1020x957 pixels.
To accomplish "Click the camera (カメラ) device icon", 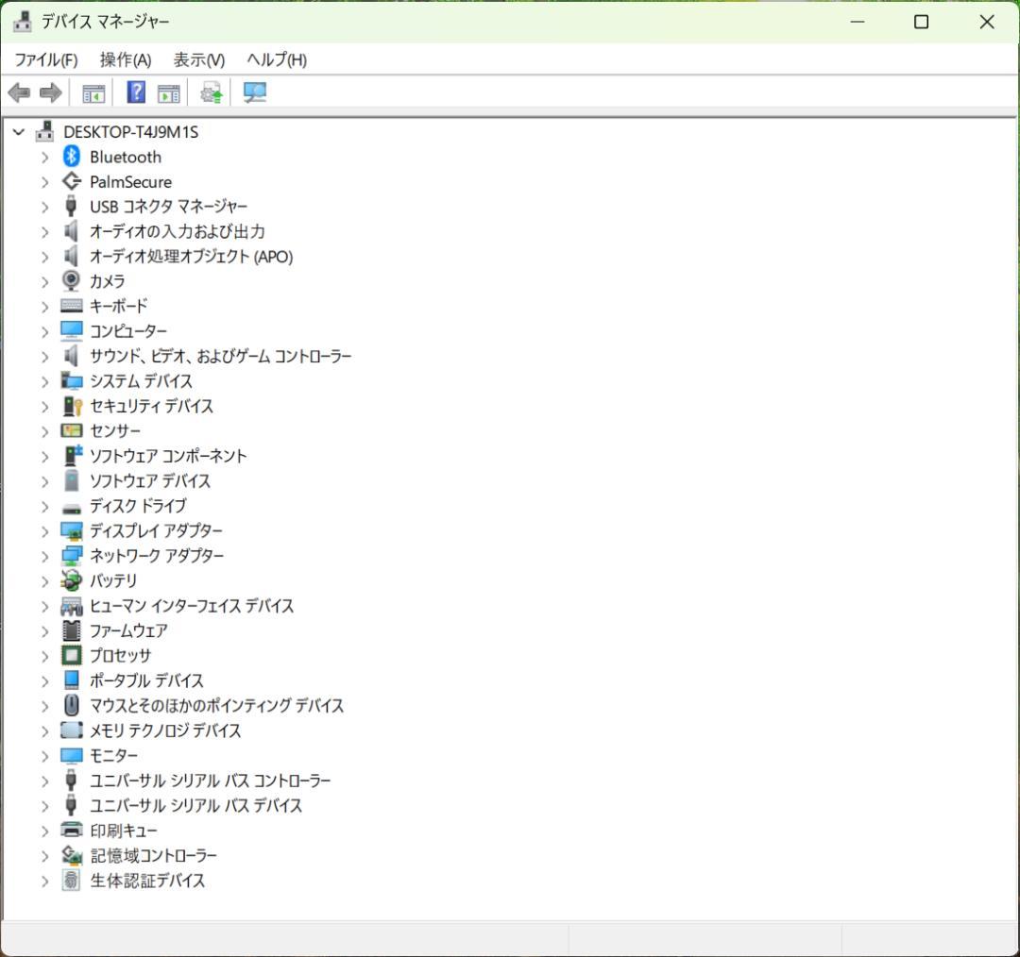I will [72, 281].
